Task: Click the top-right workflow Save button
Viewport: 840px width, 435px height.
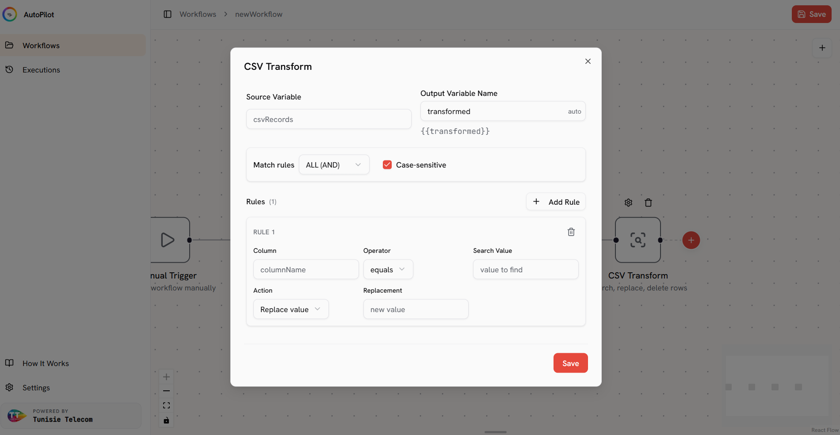Action: pyautogui.click(x=811, y=14)
